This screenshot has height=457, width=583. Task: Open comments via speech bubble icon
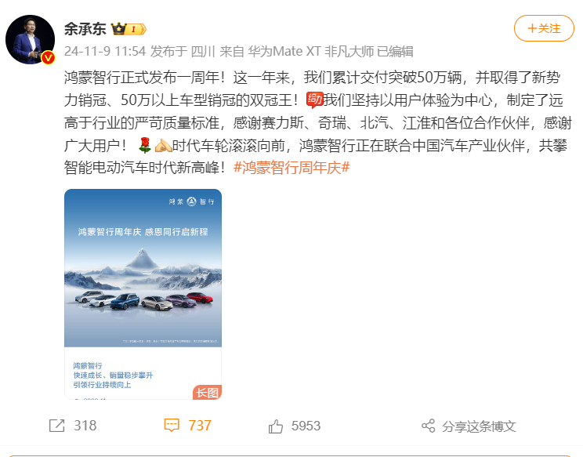(172, 426)
